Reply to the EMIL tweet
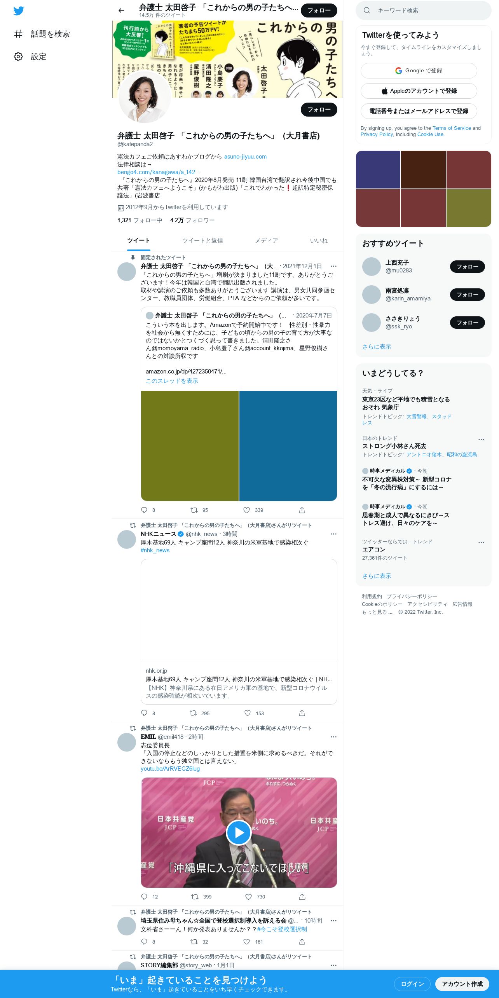The width and height of the screenshot is (499, 998). 144,897
